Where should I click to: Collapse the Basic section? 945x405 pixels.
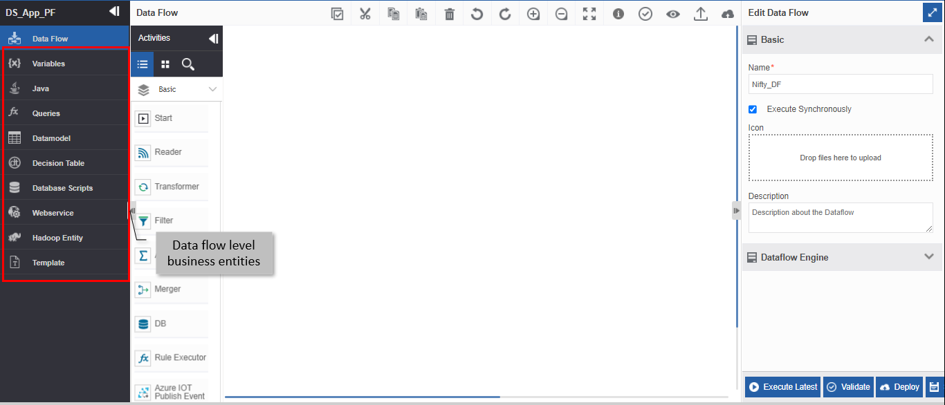tap(929, 39)
